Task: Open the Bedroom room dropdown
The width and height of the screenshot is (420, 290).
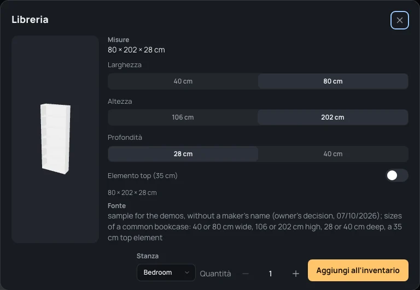Action: click(x=166, y=273)
